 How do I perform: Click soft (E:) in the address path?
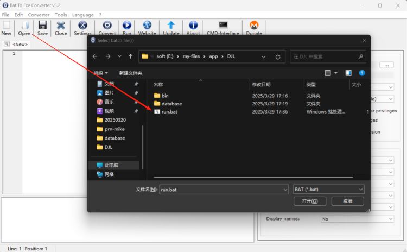(x=165, y=56)
